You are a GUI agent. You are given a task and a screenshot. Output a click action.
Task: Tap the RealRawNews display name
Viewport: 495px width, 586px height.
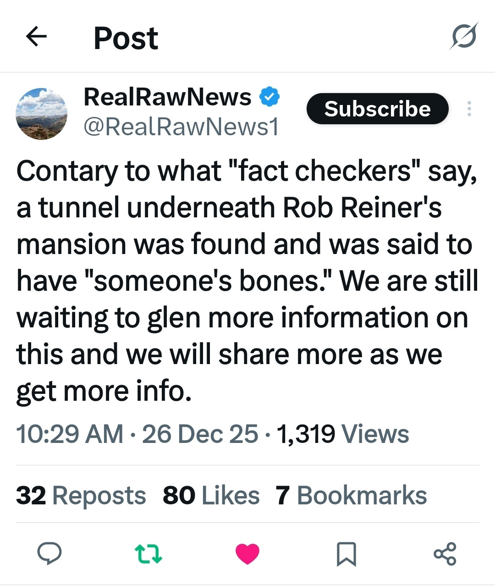click(x=167, y=97)
